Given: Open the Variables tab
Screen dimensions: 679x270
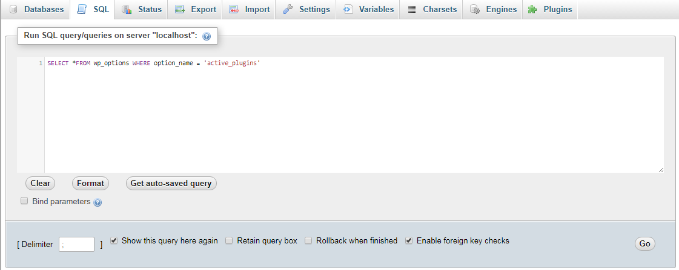Looking at the screenshot, I should coord(368,10).
